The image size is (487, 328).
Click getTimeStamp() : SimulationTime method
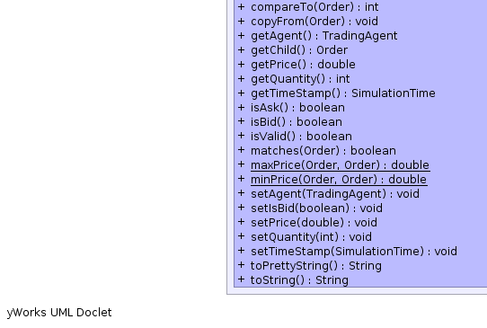click(343, 93)
